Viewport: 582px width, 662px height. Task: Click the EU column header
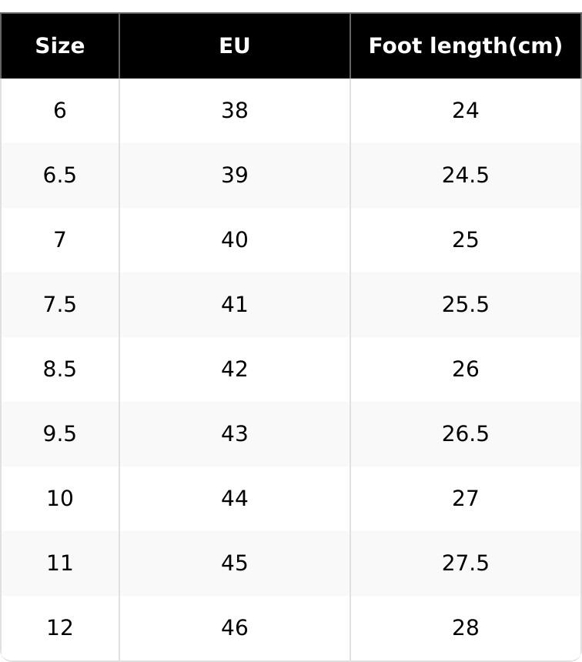[235, 46]
